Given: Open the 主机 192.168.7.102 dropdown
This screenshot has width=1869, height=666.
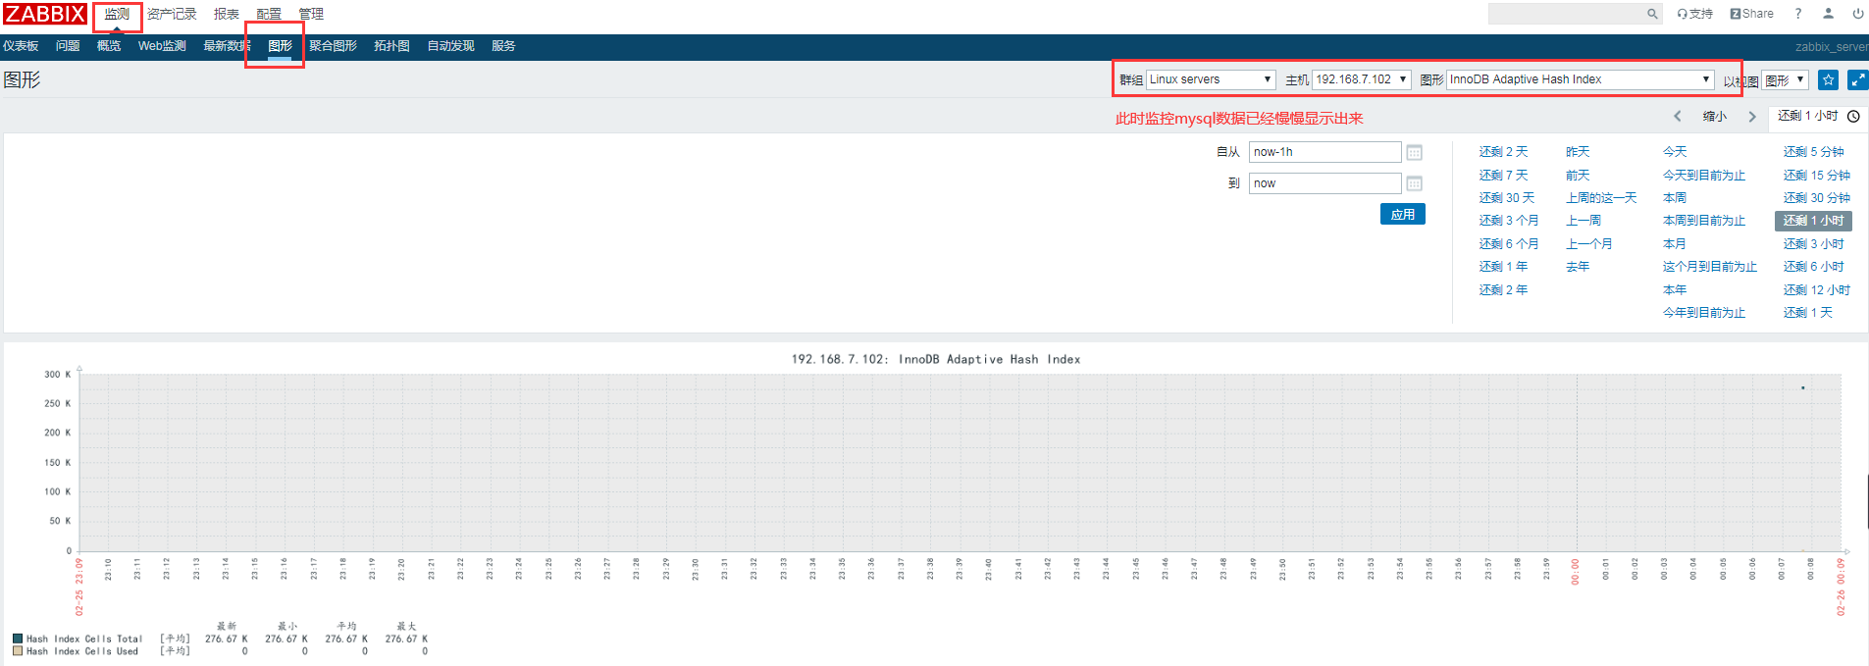Looking at the screenshot, I should point(1362,79).
